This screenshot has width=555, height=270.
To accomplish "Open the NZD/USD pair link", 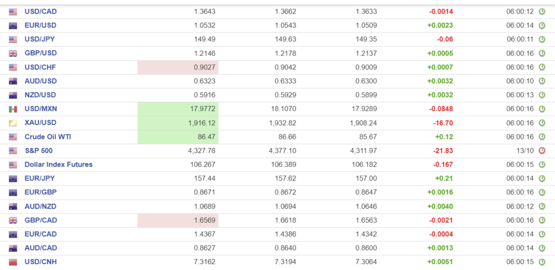I will (41, 95).
